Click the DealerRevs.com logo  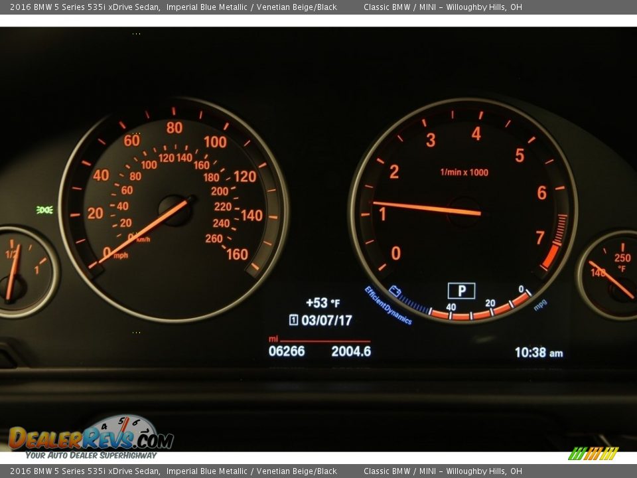click(91, 437)
